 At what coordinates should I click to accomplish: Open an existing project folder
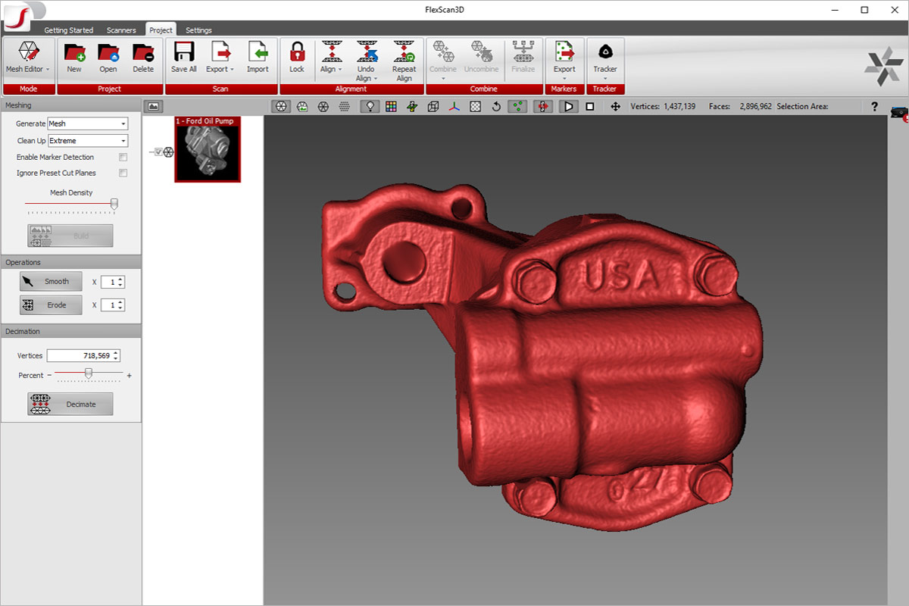click(108, 58)
